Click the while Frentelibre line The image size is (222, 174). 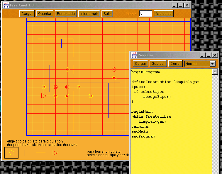(151, 116)
